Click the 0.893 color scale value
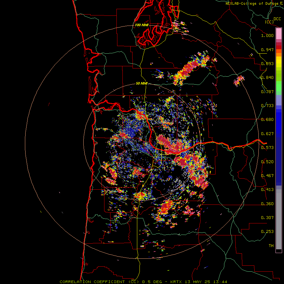 pyautogui.click(x=267, y=63)
